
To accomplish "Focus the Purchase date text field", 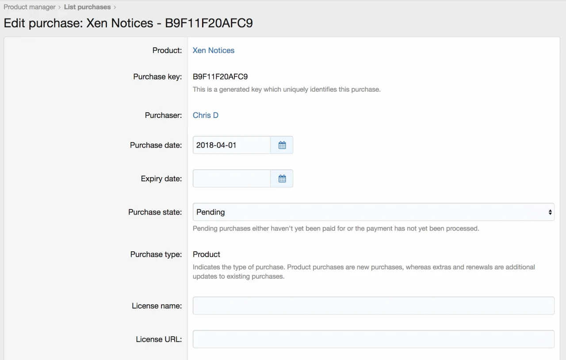I will pyautogui.click(x=231, y=145).
